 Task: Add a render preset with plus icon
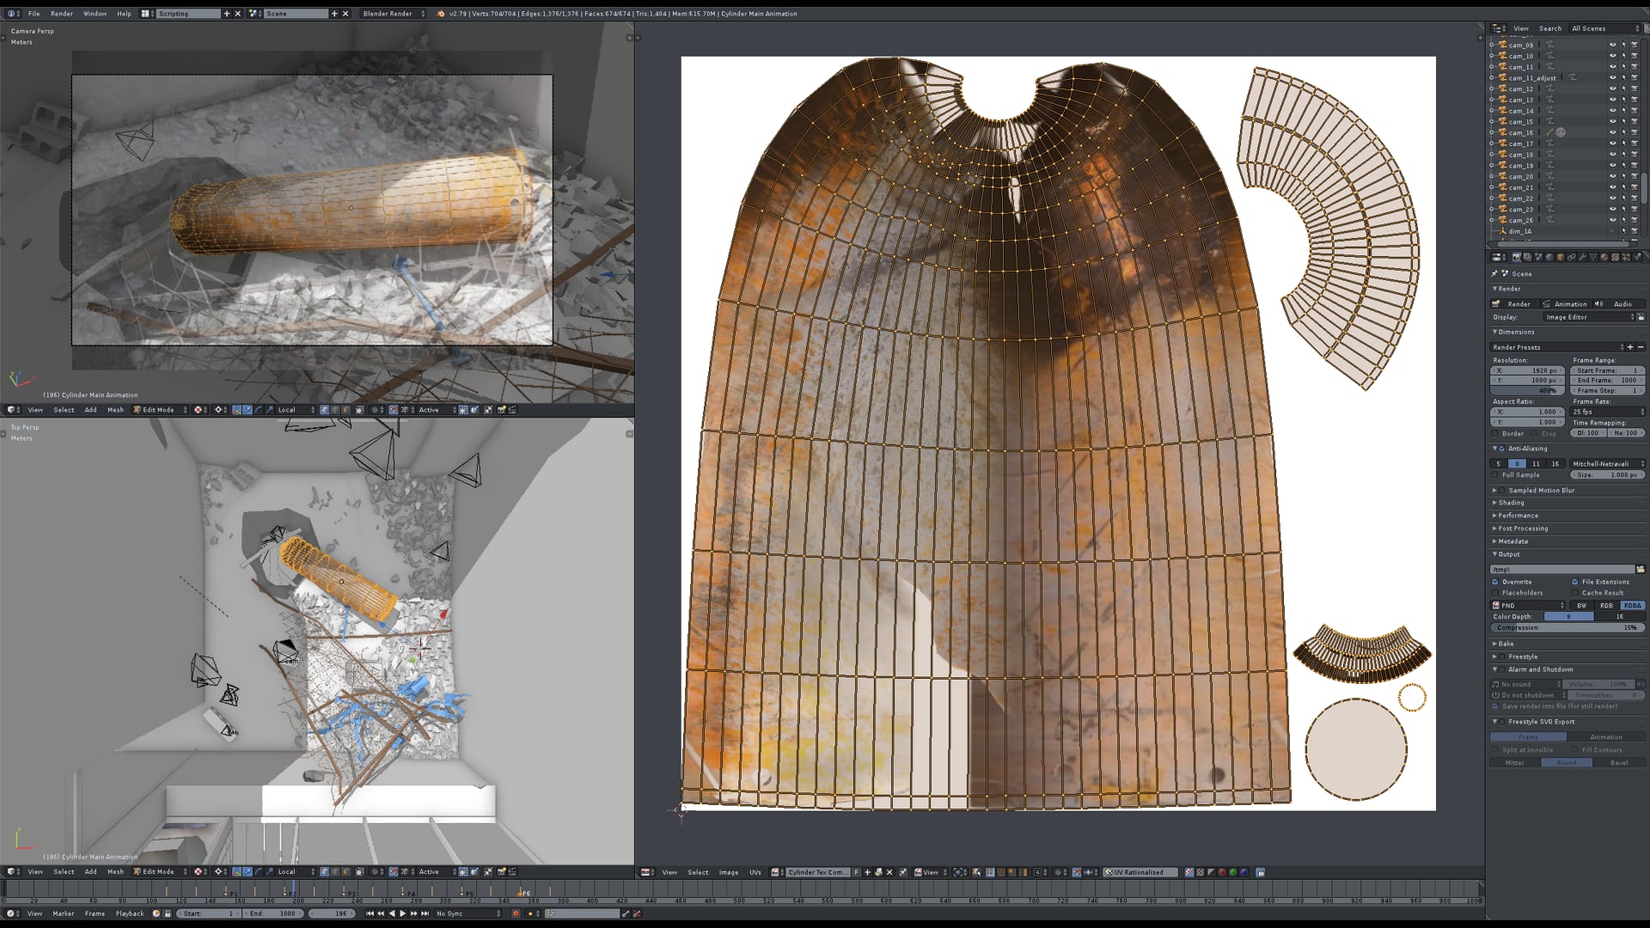point(1629,347)
